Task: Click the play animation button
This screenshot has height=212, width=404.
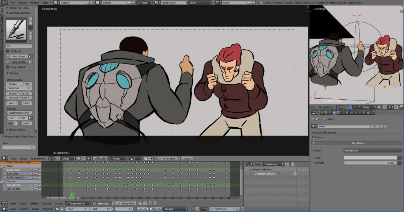Action: pos(151,209)
